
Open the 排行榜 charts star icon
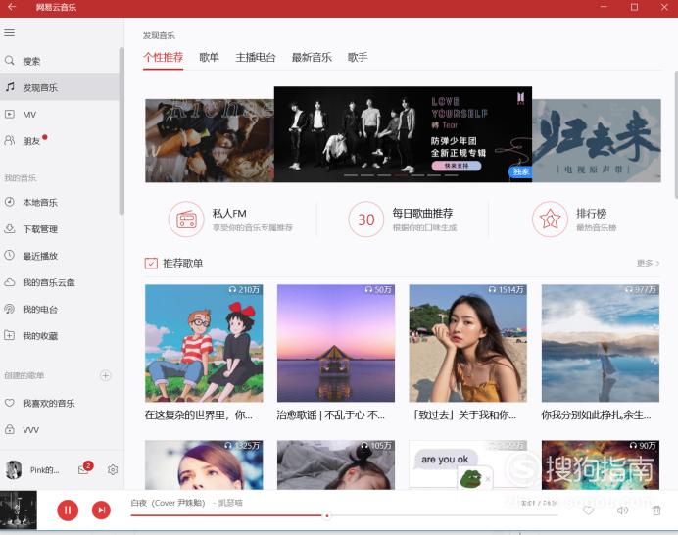[550, 219]
